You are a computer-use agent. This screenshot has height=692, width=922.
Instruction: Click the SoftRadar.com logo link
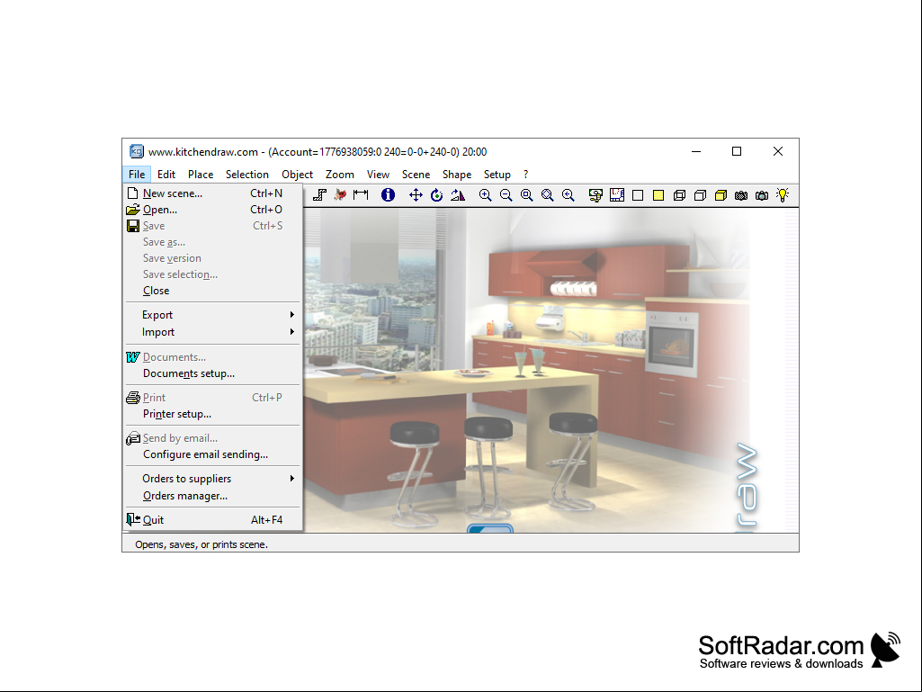799,652
